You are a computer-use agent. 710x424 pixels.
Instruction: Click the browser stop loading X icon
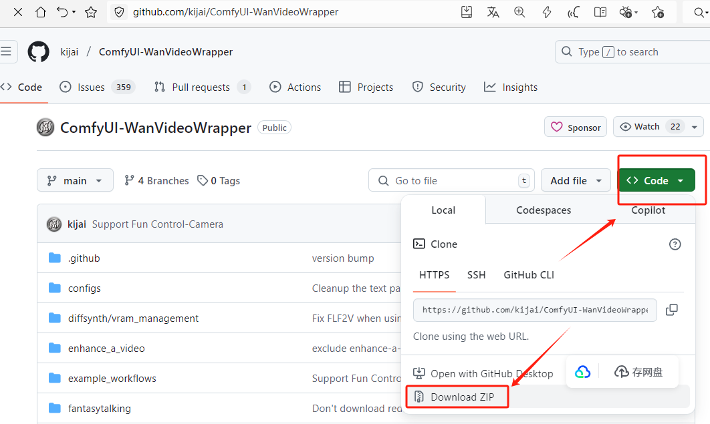[18, 12]
